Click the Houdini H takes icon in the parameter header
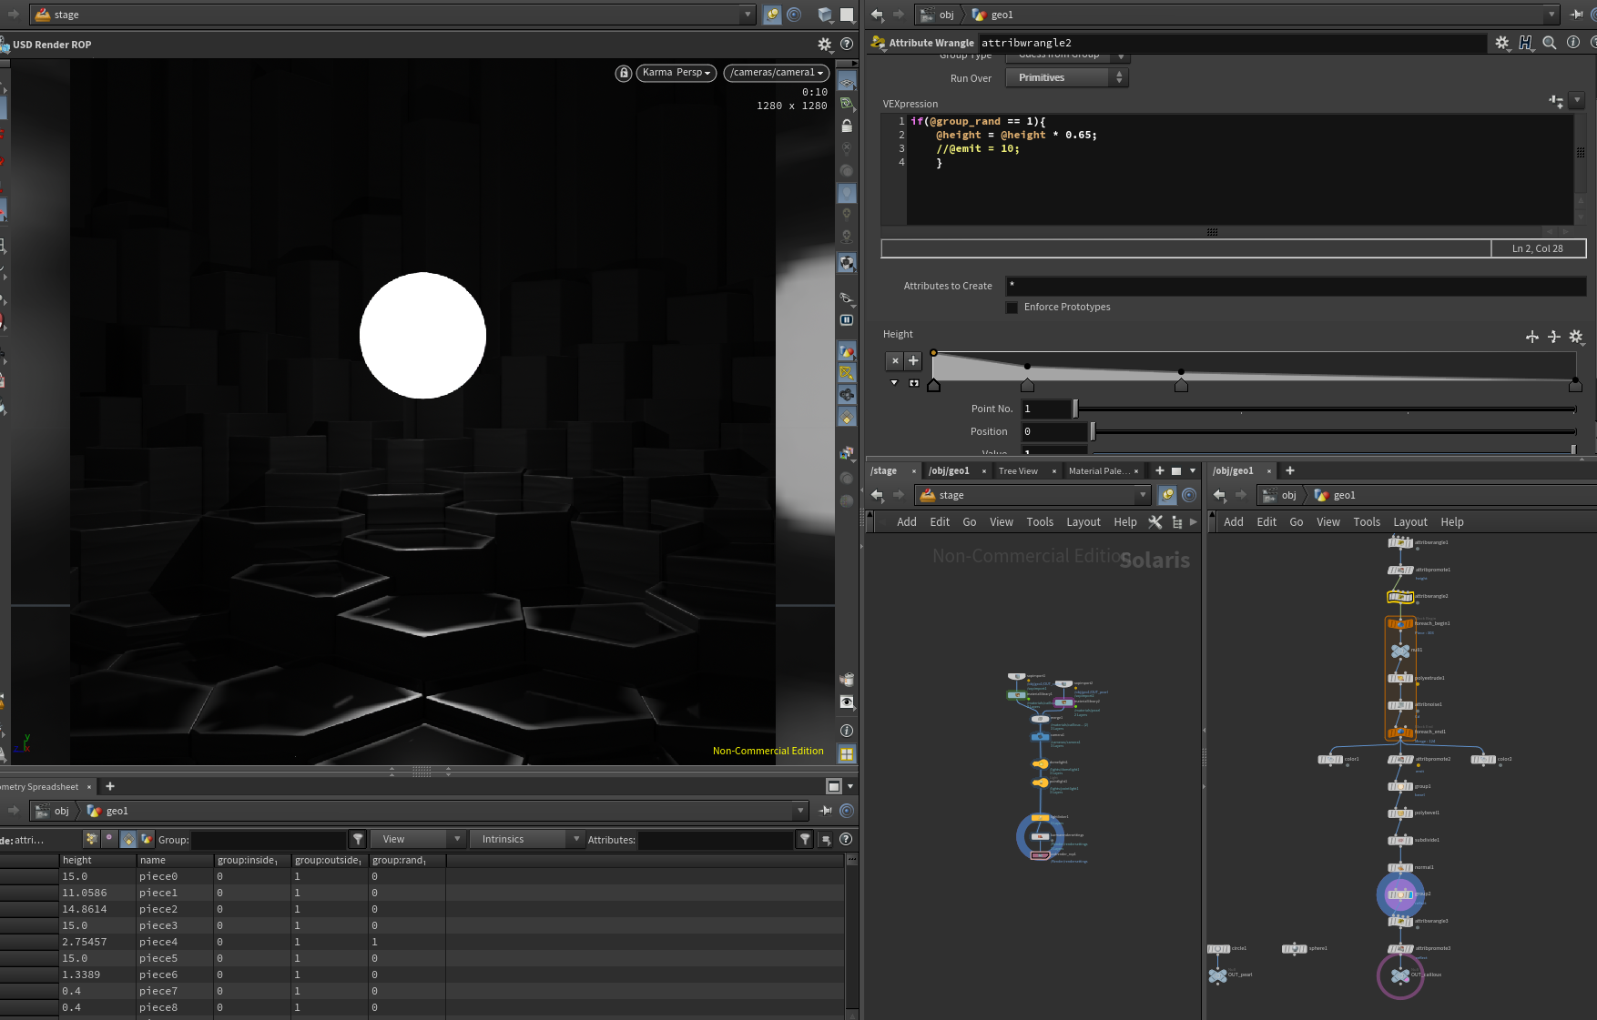The height and width of the screenshot is (1020, 1597). pyautogui.click(x=1526, y=43)
